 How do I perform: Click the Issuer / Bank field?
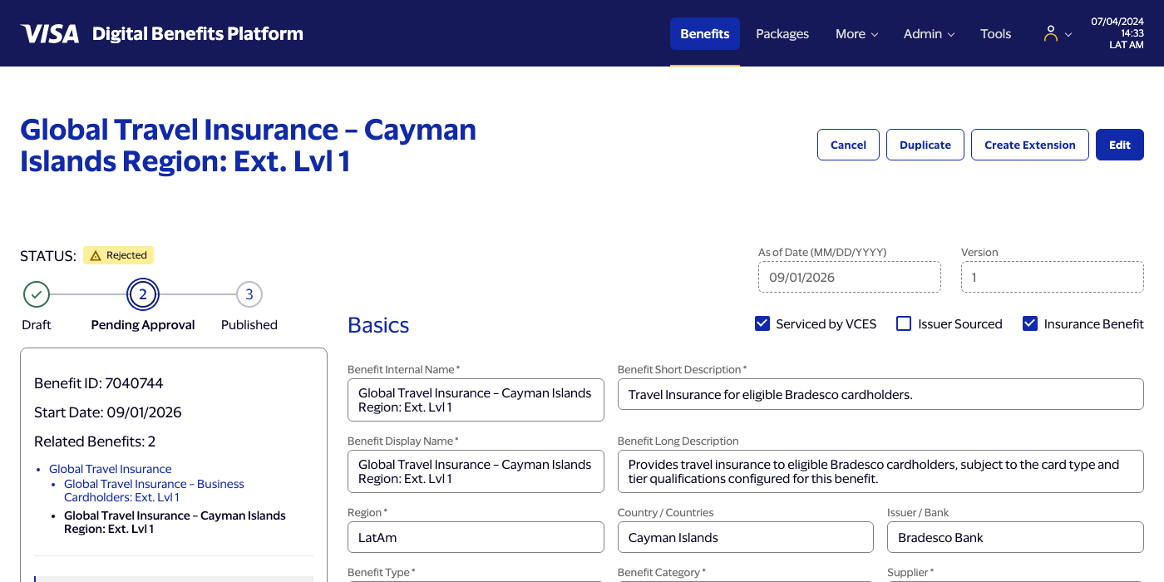(1015, 537)
